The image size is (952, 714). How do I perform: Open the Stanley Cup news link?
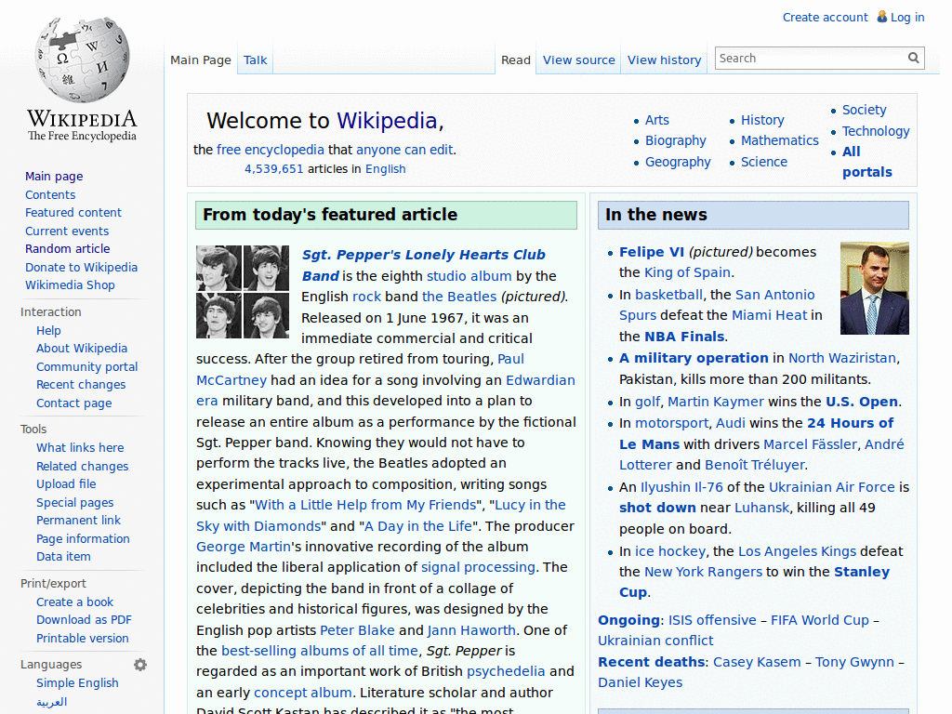coord(754,582)
